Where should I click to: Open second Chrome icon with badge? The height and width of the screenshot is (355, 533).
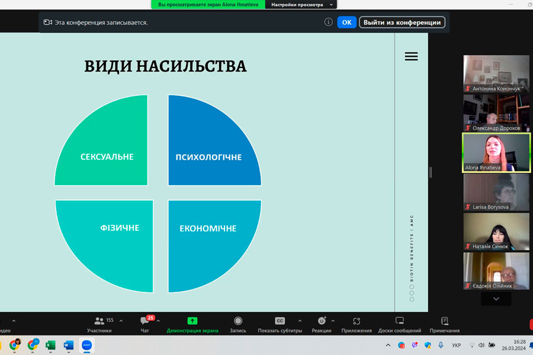pos(33,345)
